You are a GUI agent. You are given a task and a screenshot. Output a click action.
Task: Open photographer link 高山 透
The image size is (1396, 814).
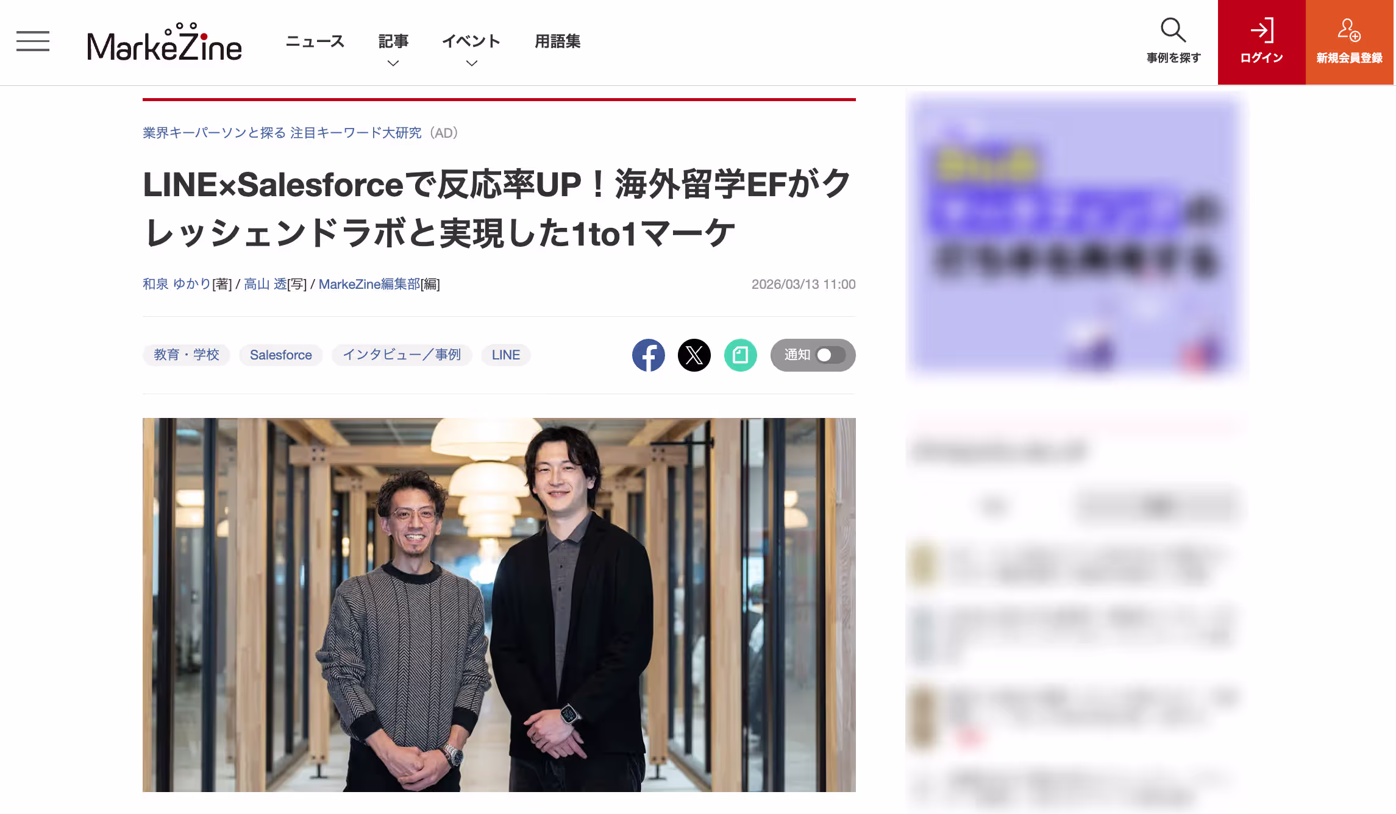tap(265, 284)
